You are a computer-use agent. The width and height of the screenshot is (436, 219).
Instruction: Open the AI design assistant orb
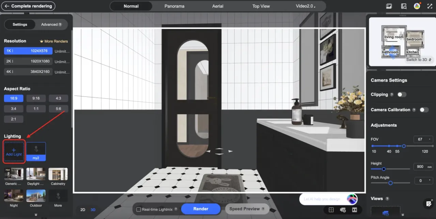(x=352, y=199)
